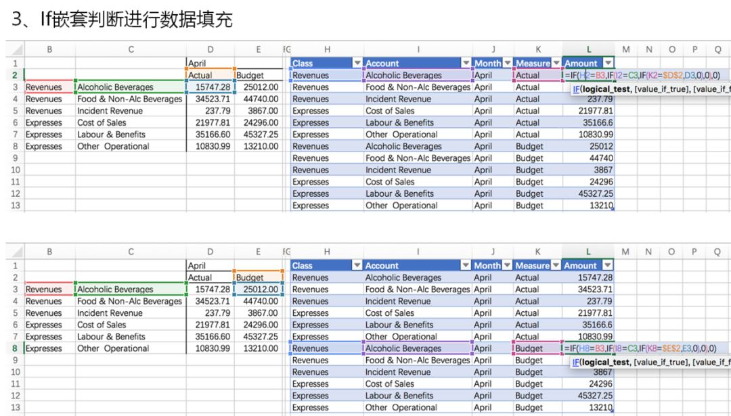Open Measure filter dropdown in lower spreadsheet
The image size is (731, 416).
[x=556, y=265]
